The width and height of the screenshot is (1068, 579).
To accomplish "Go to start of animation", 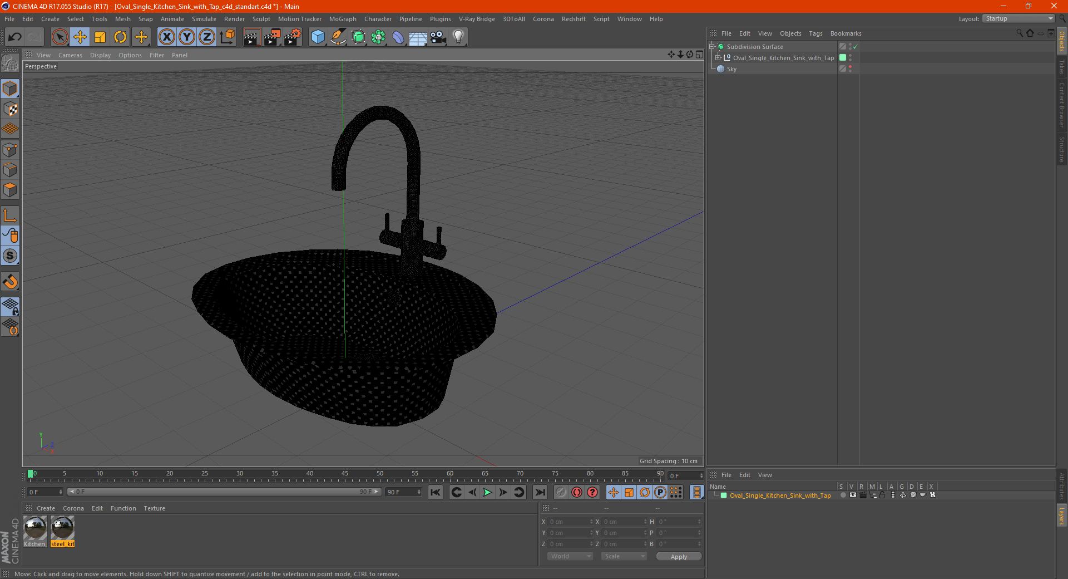I will click(436, 492).
